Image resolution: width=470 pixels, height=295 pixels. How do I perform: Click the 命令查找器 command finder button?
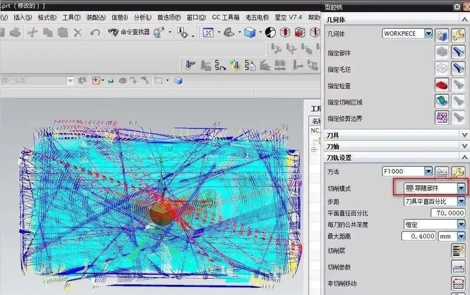coord(129,32)
